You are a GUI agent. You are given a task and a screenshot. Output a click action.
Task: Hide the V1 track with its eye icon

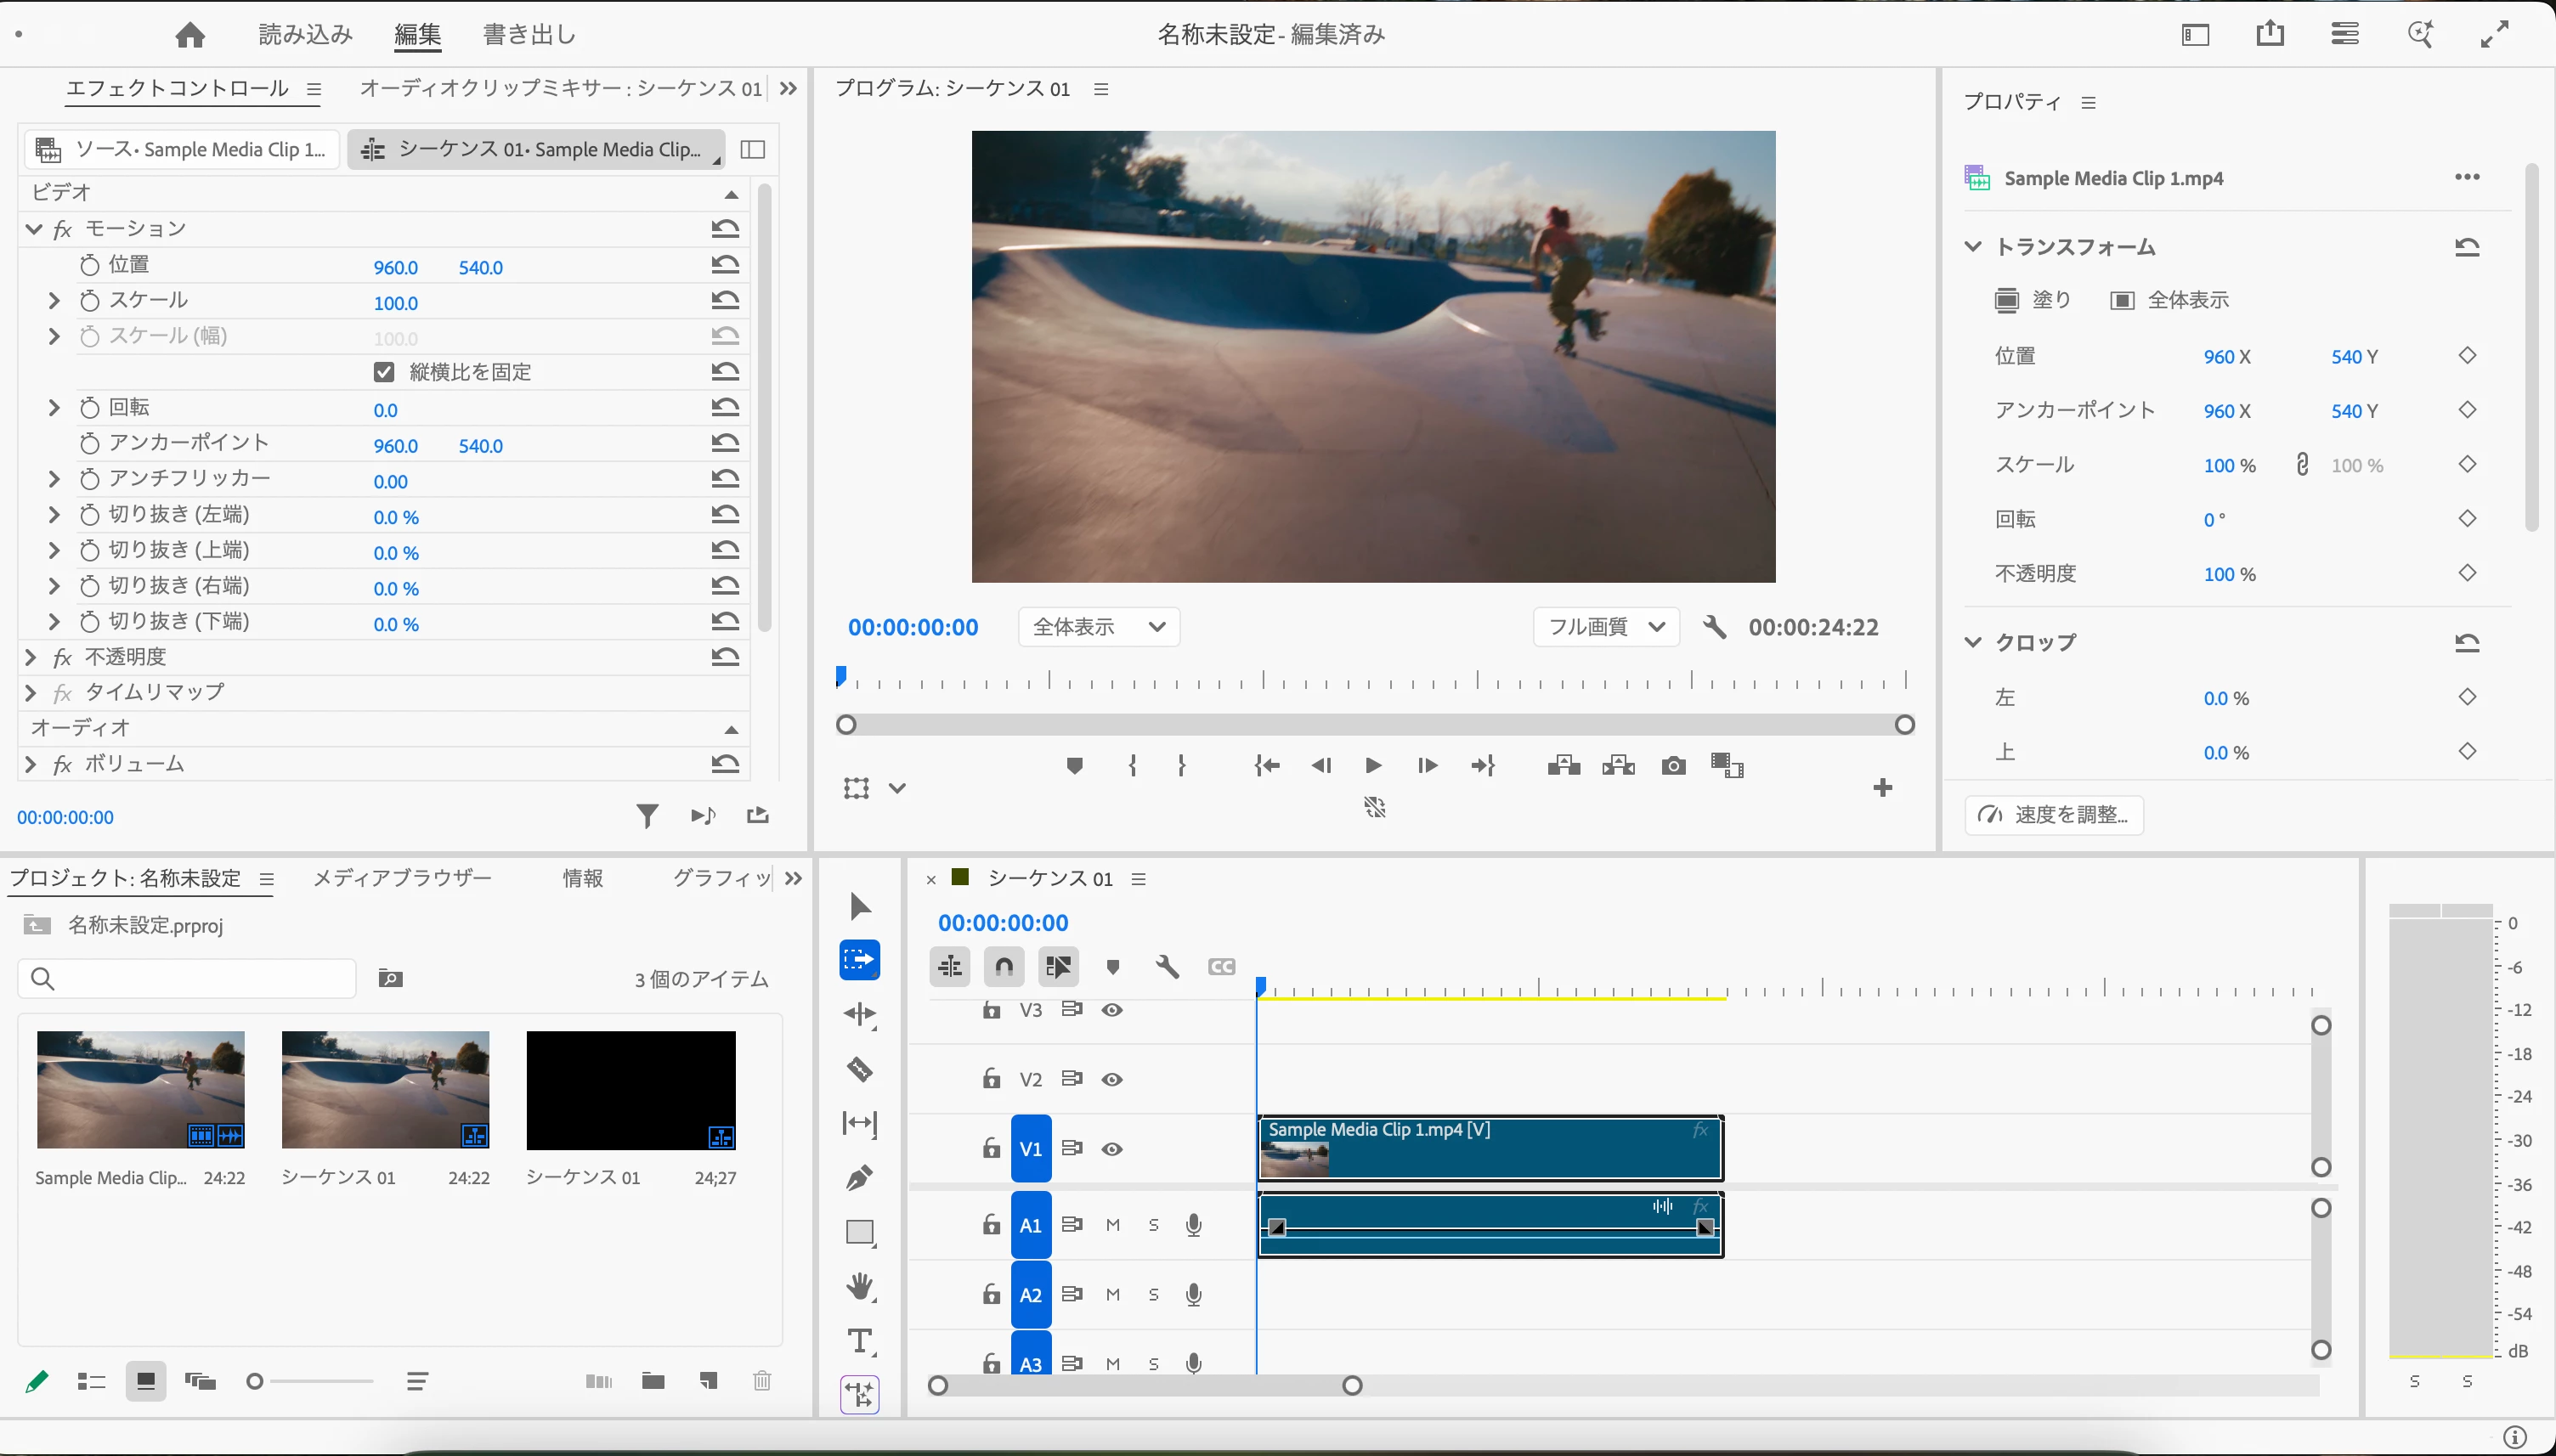(x=1111, y=1149)
